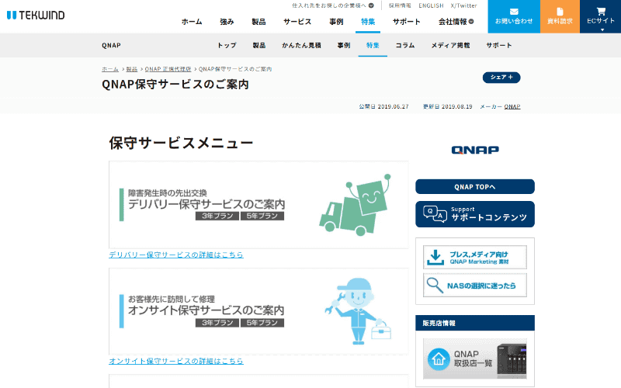Click the メーカー QNAP link
The image size is (621, 388).
pyautogui.click(x=512, y=106)
